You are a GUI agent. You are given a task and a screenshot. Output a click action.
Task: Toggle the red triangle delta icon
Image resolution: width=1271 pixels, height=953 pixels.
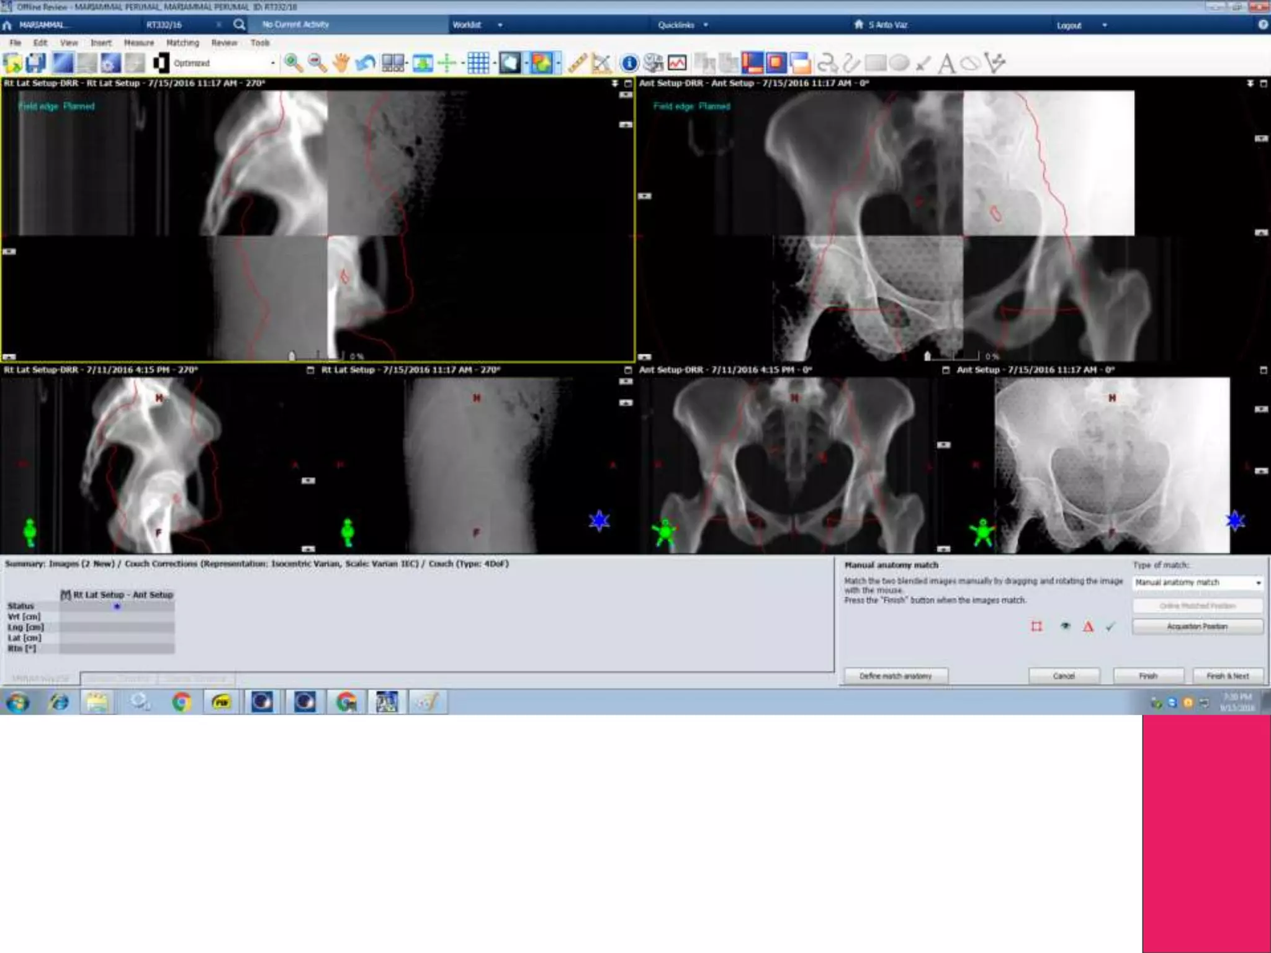(1088, 627)
